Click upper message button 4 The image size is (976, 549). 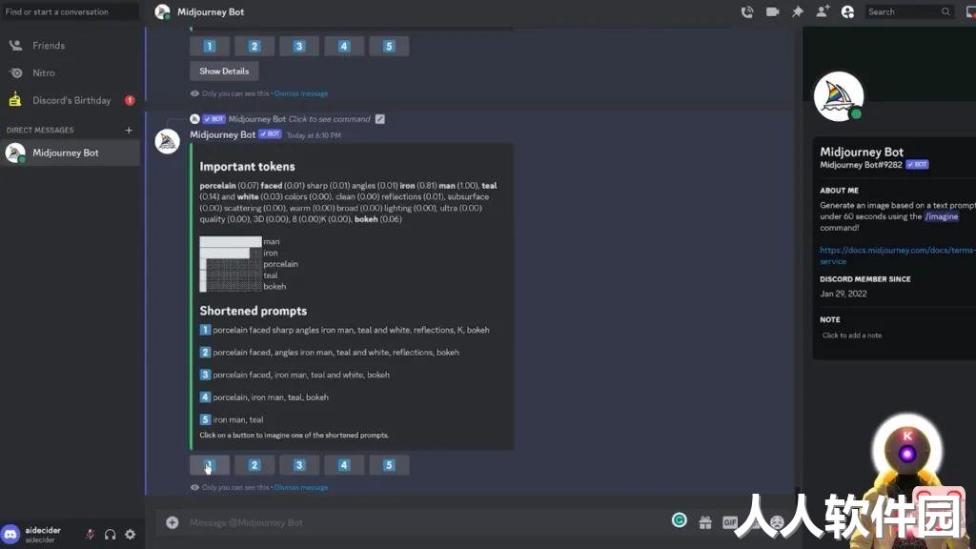(x=344, y=46)
